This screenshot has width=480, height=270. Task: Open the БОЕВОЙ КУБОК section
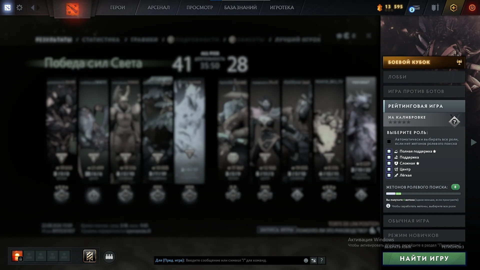click(x=424, y=62)
